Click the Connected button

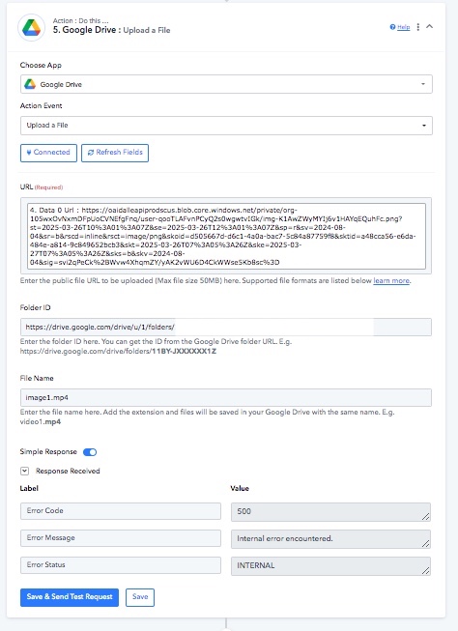48,153
